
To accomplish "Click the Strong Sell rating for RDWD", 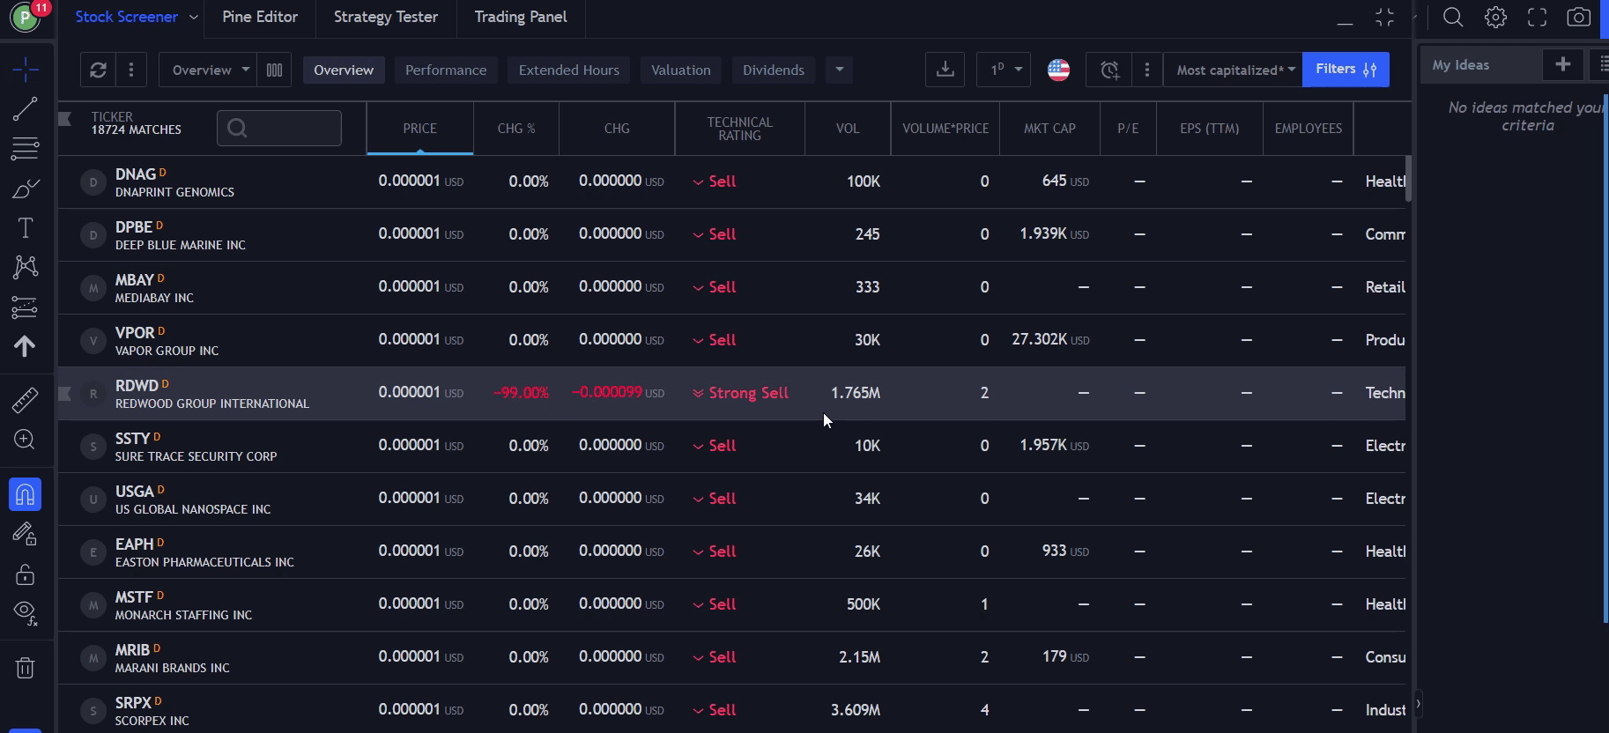I will coord(740,393).
